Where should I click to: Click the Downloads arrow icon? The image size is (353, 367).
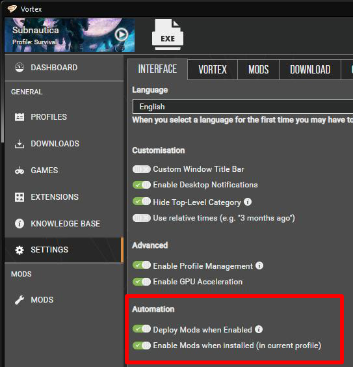[20, 144]
